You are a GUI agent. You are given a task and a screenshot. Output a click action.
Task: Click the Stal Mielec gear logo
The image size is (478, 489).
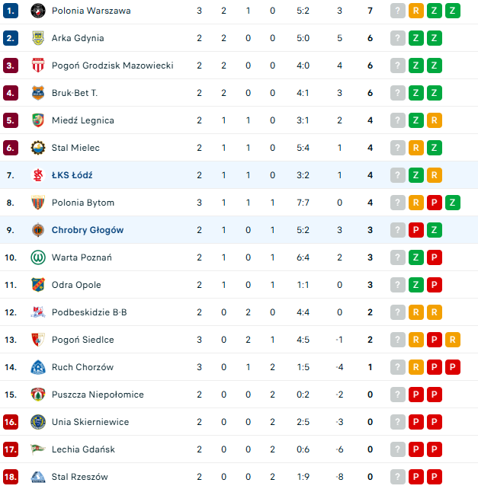click(x=38, y=148)
